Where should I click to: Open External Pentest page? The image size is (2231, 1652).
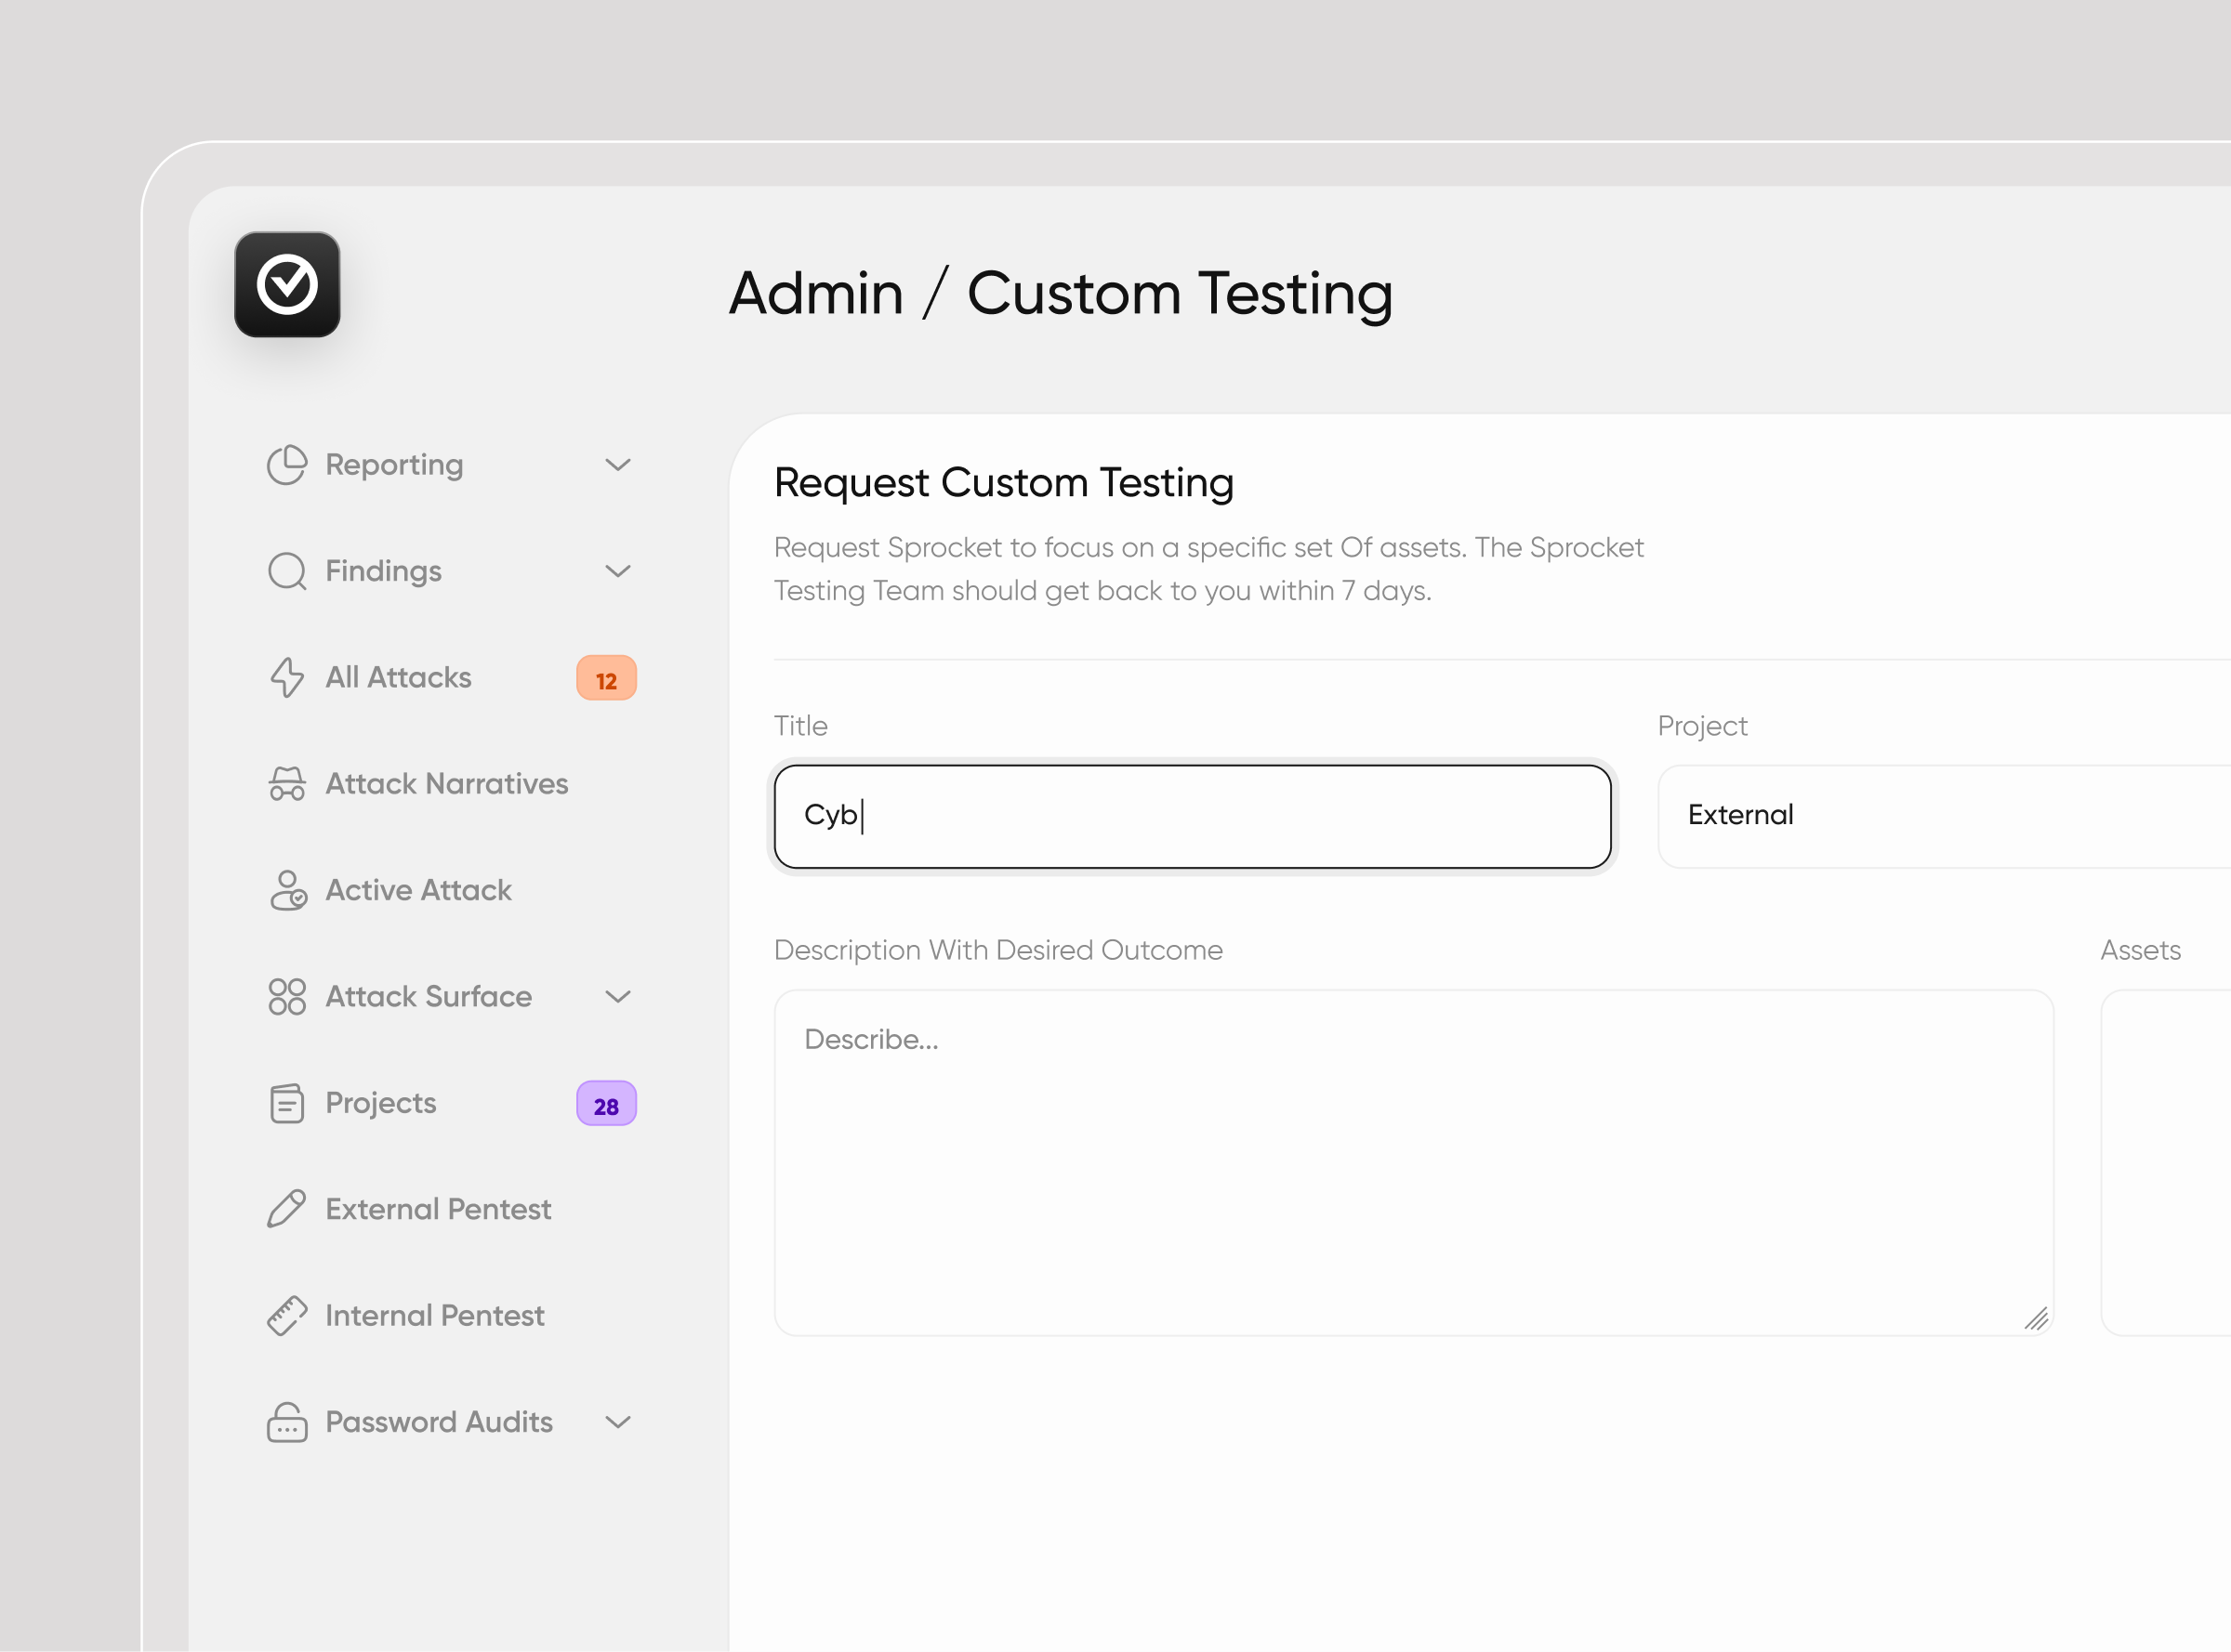coord(438,1209)
